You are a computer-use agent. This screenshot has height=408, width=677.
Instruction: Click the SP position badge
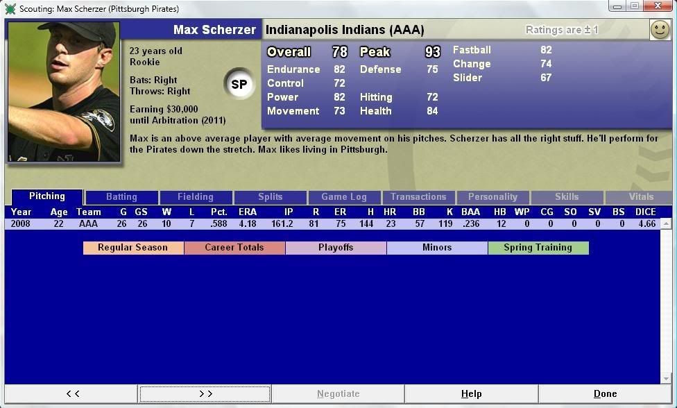[x=239, y=85]
